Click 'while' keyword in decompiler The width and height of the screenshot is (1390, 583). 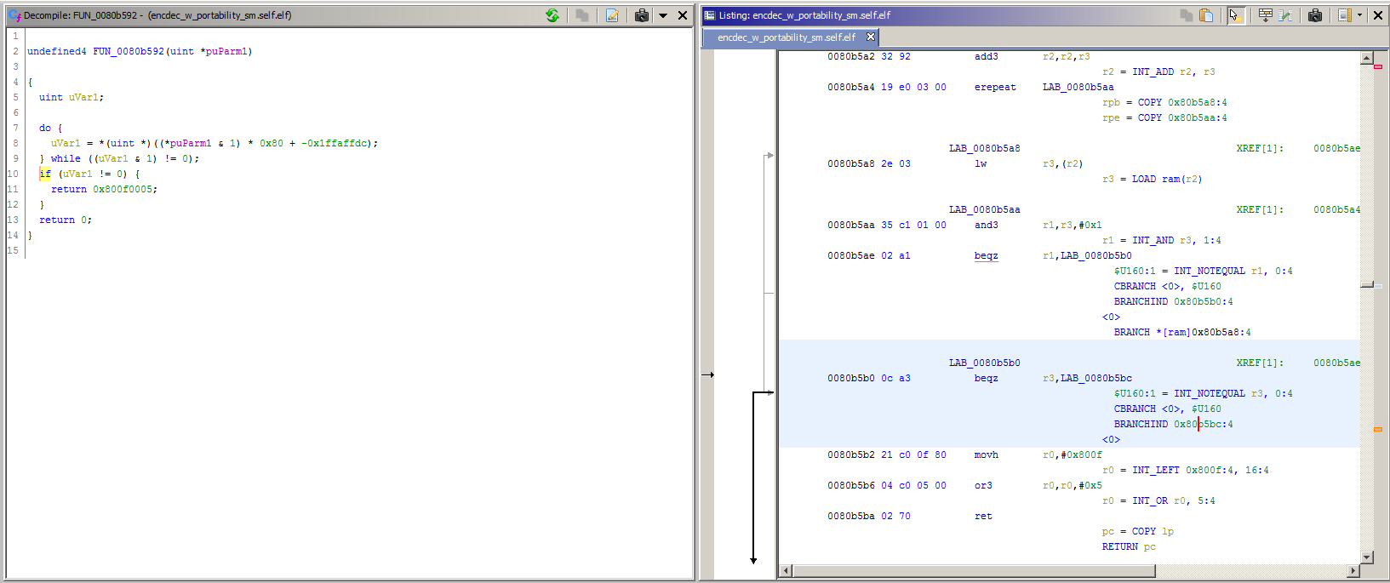point(66,158)
